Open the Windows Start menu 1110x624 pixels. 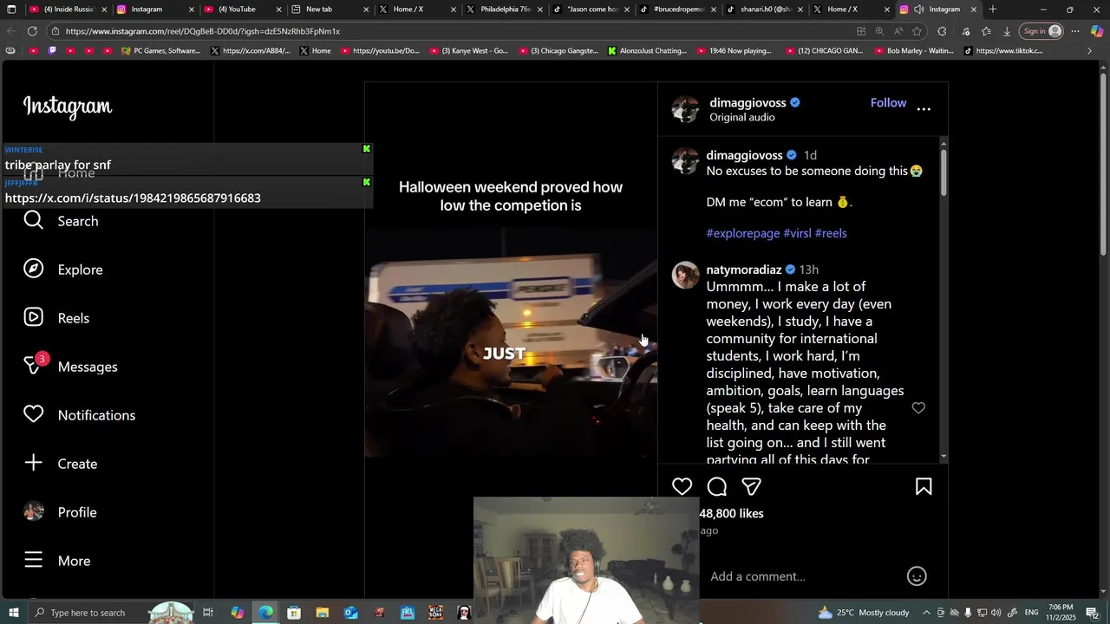click(13, 613)
